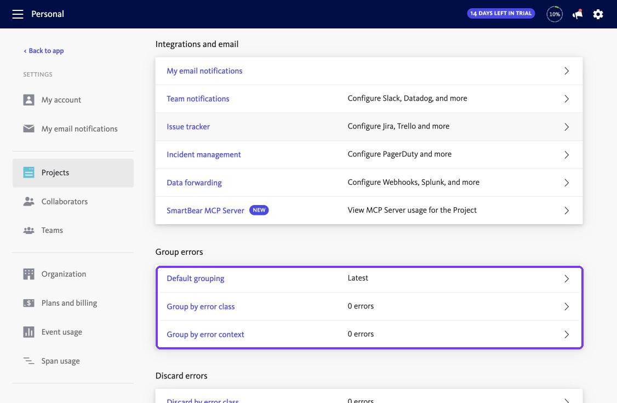The image size is (617, 403).
Task: Open Team notifications settings link
Action: click(x=198, y=98)
